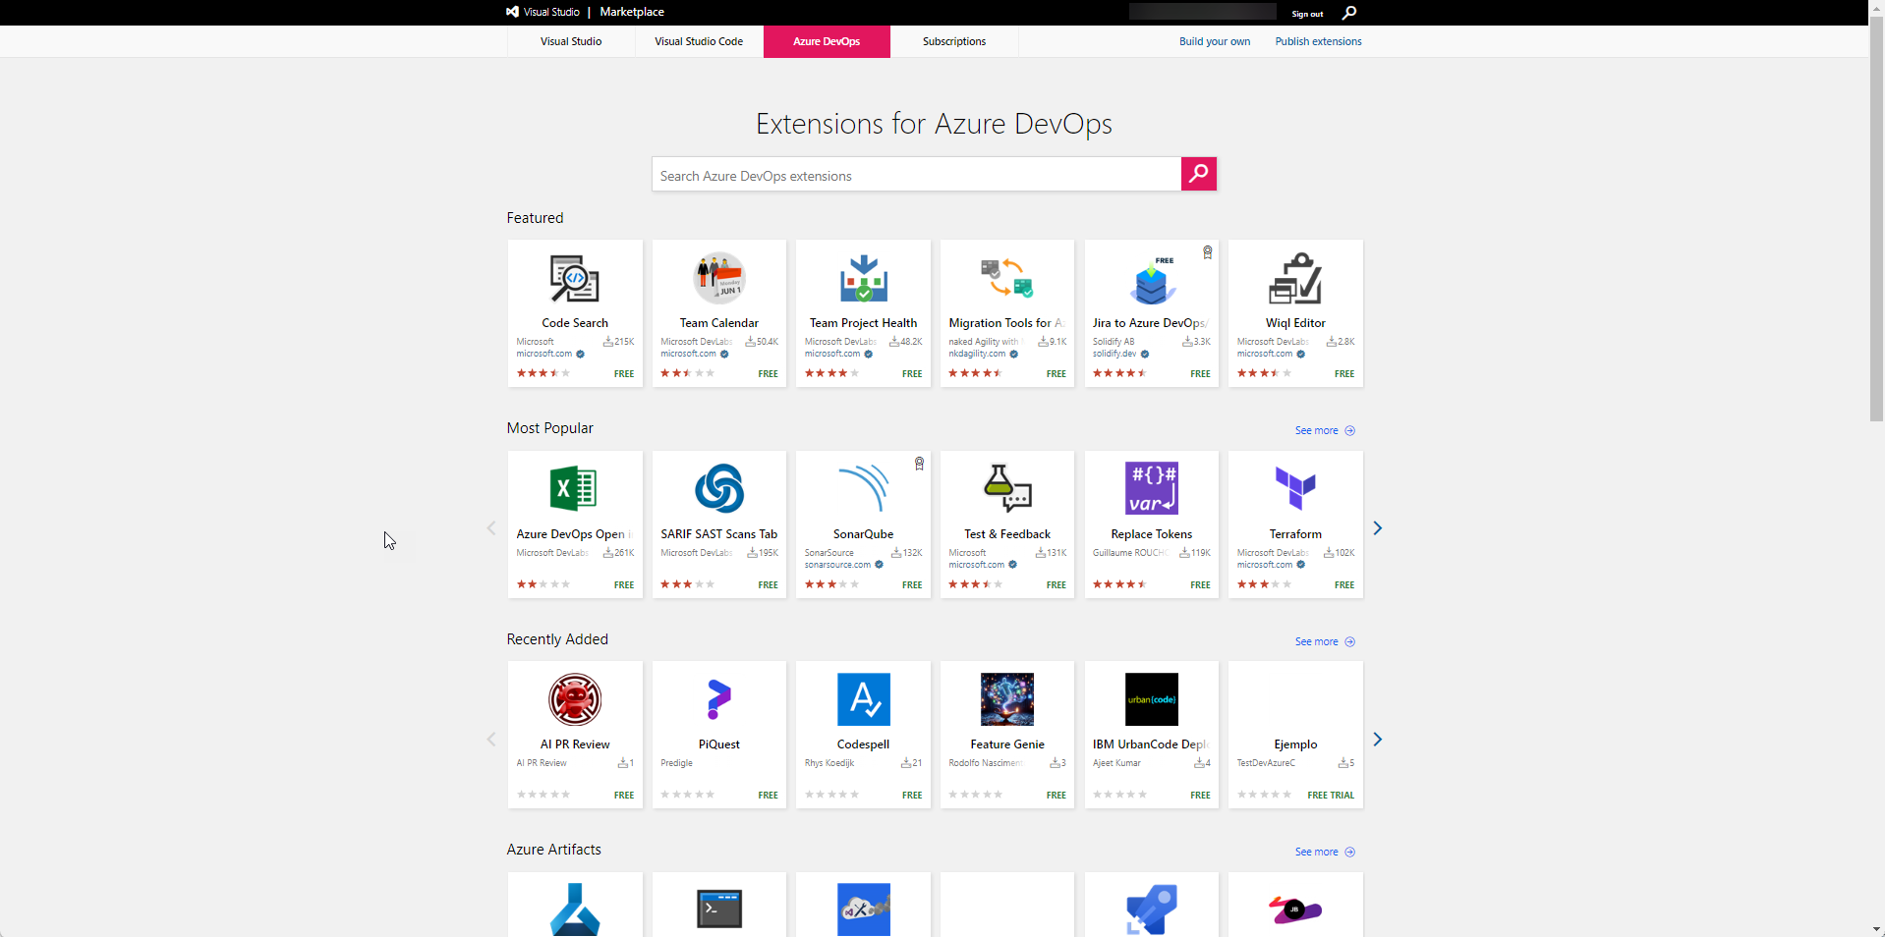The width and height of the screenshot is (1885, 937).
Task: Click the pink search button
Action: [x=1197, y=174]
